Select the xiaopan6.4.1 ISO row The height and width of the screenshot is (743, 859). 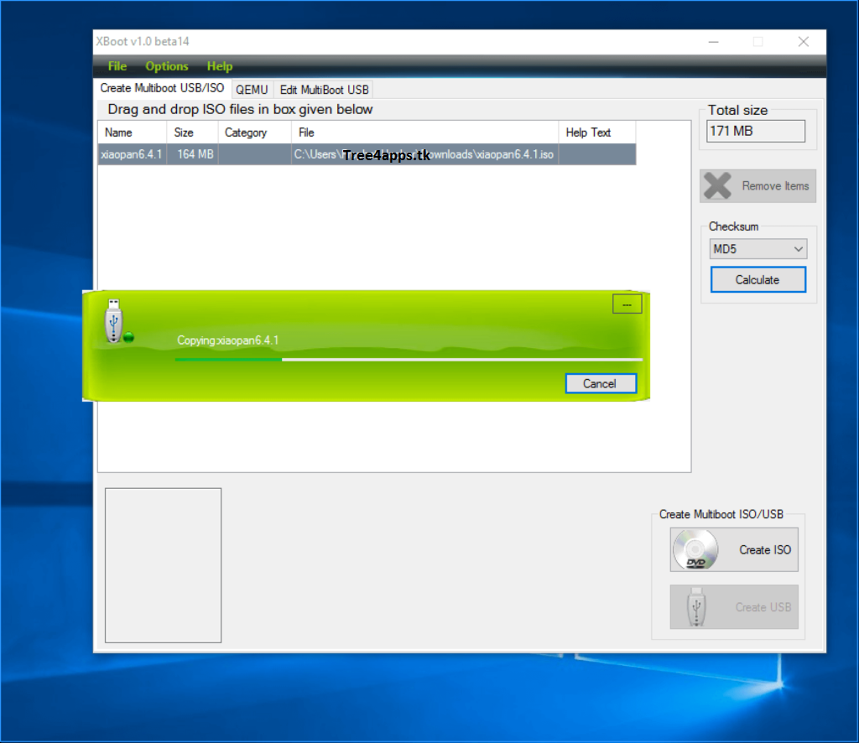click(252, 154)
